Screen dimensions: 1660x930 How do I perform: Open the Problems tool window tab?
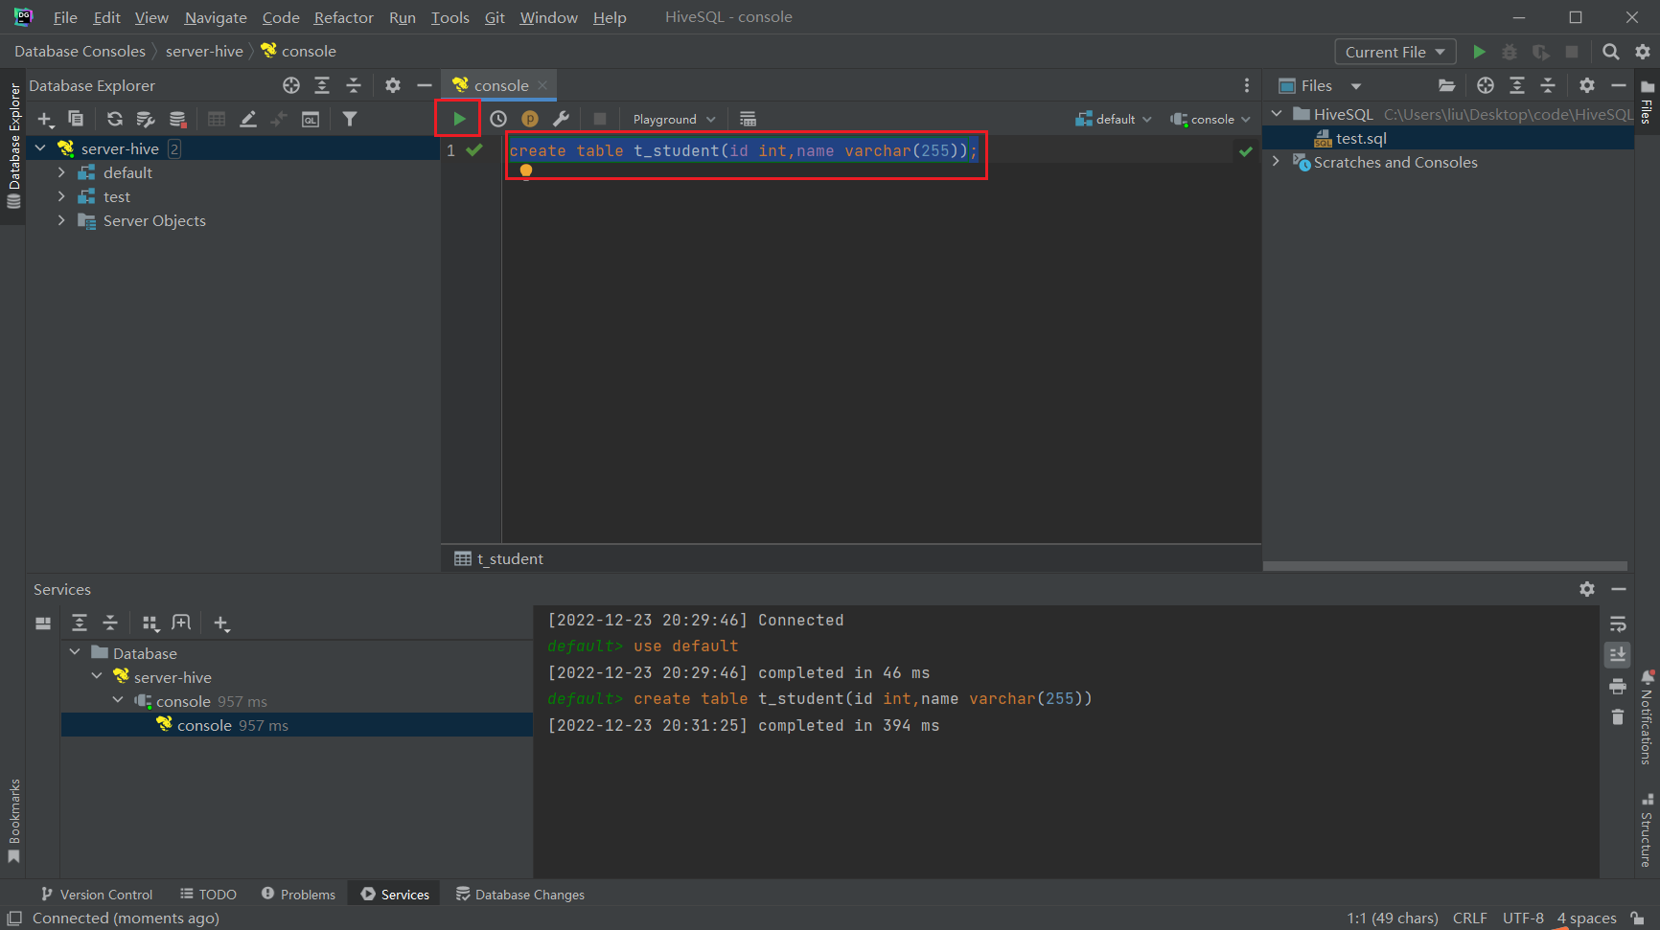298,895
